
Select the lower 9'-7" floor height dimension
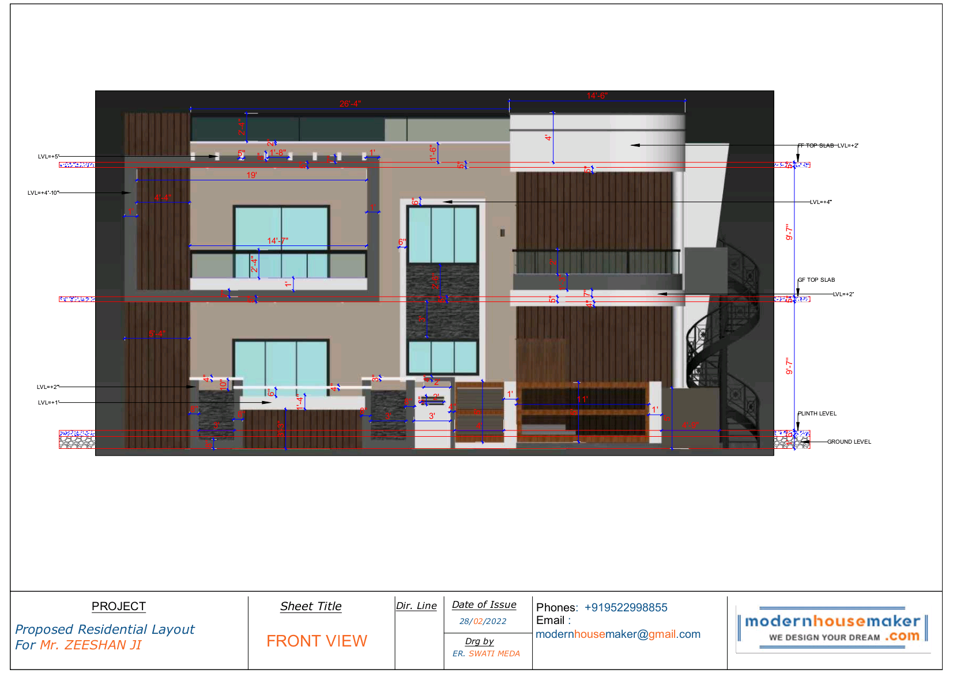coord(789,366)
